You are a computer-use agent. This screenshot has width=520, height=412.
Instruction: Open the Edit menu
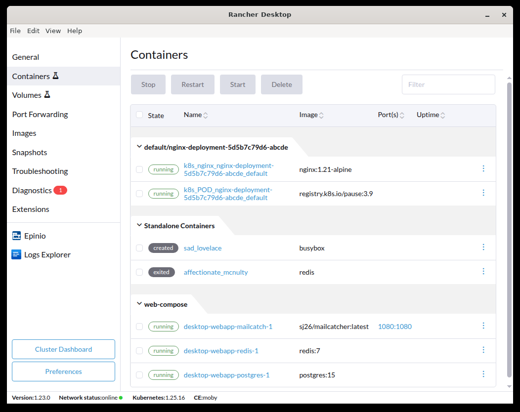[x=33, y=31]
